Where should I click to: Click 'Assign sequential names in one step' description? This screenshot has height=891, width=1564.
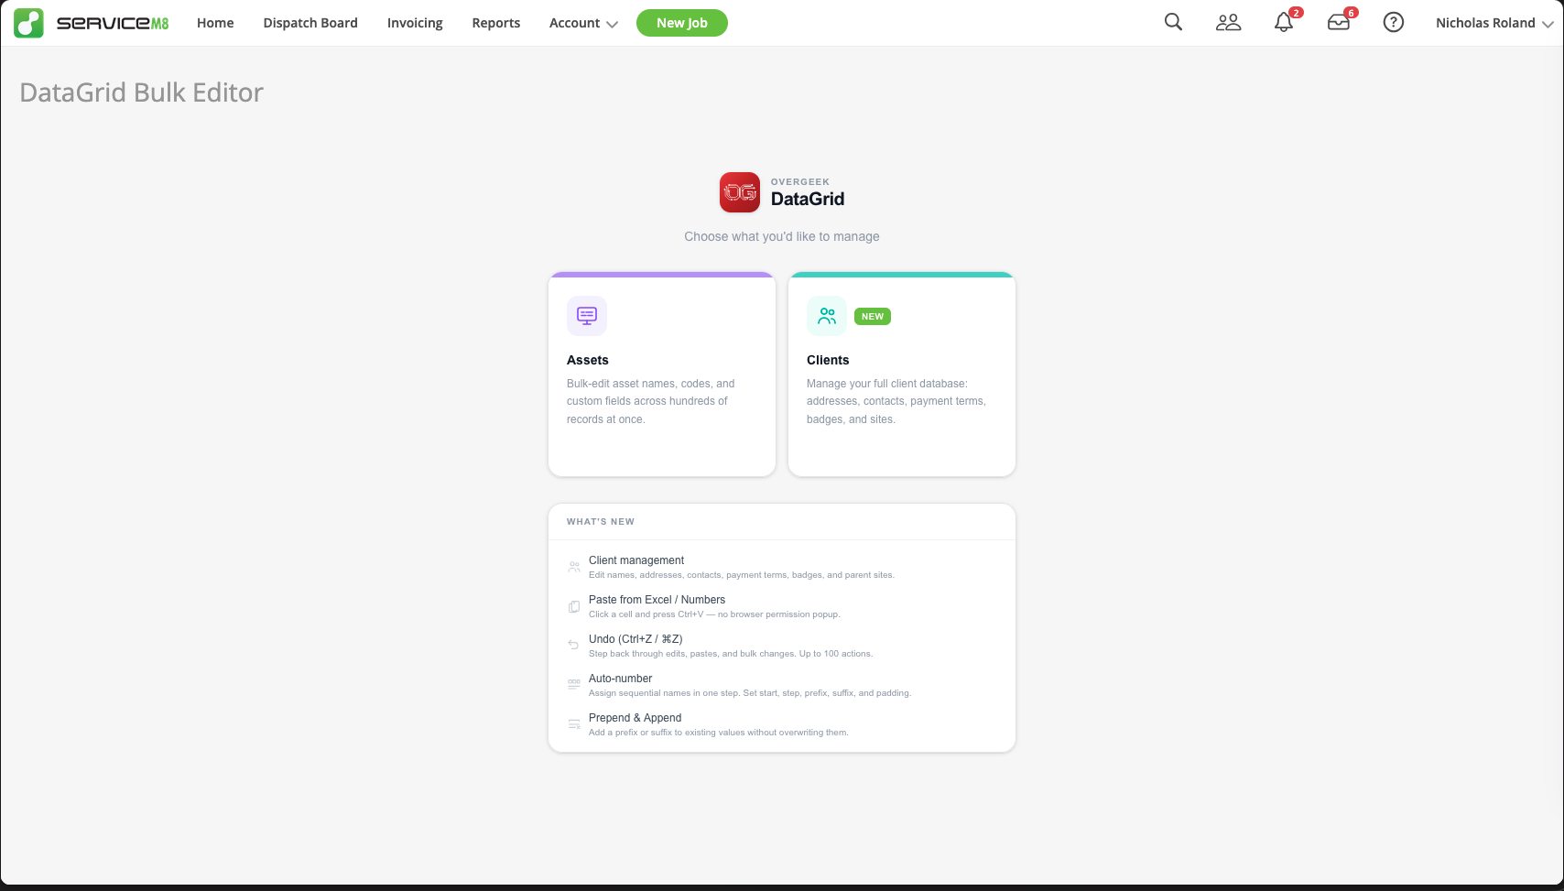tap(750, 693)
